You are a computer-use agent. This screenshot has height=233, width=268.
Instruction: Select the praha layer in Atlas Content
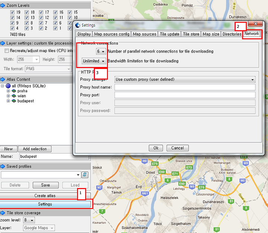pos(22,91)
